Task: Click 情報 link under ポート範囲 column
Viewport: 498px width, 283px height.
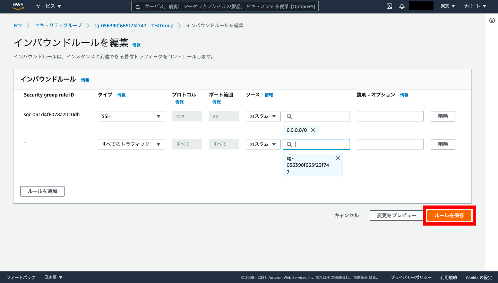Action: click(216, 102)
